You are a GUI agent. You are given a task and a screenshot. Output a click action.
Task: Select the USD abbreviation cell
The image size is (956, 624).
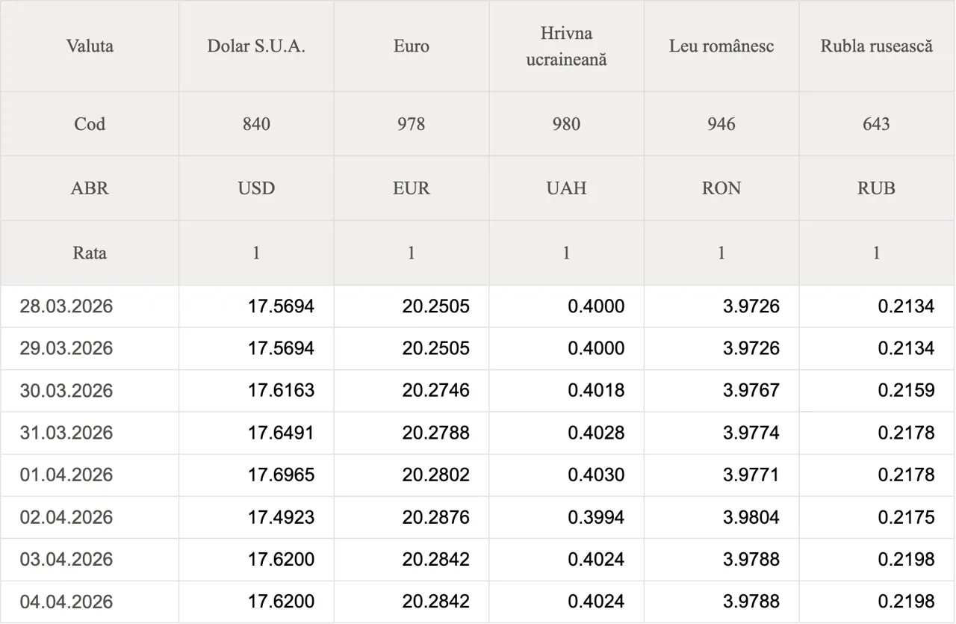click(x=256, y=188)
